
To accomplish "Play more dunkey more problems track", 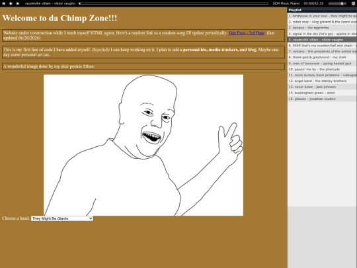I will click(322, 75).
